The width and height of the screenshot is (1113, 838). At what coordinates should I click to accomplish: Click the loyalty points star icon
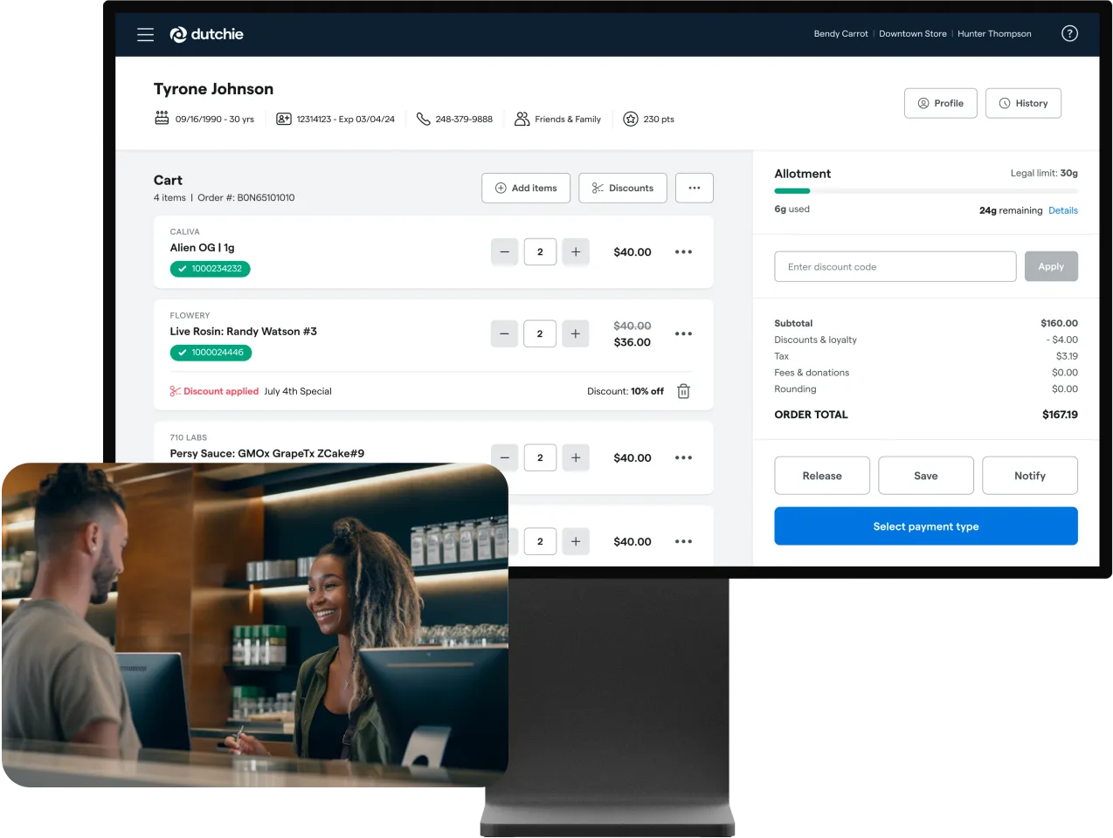tap(631, 119)
